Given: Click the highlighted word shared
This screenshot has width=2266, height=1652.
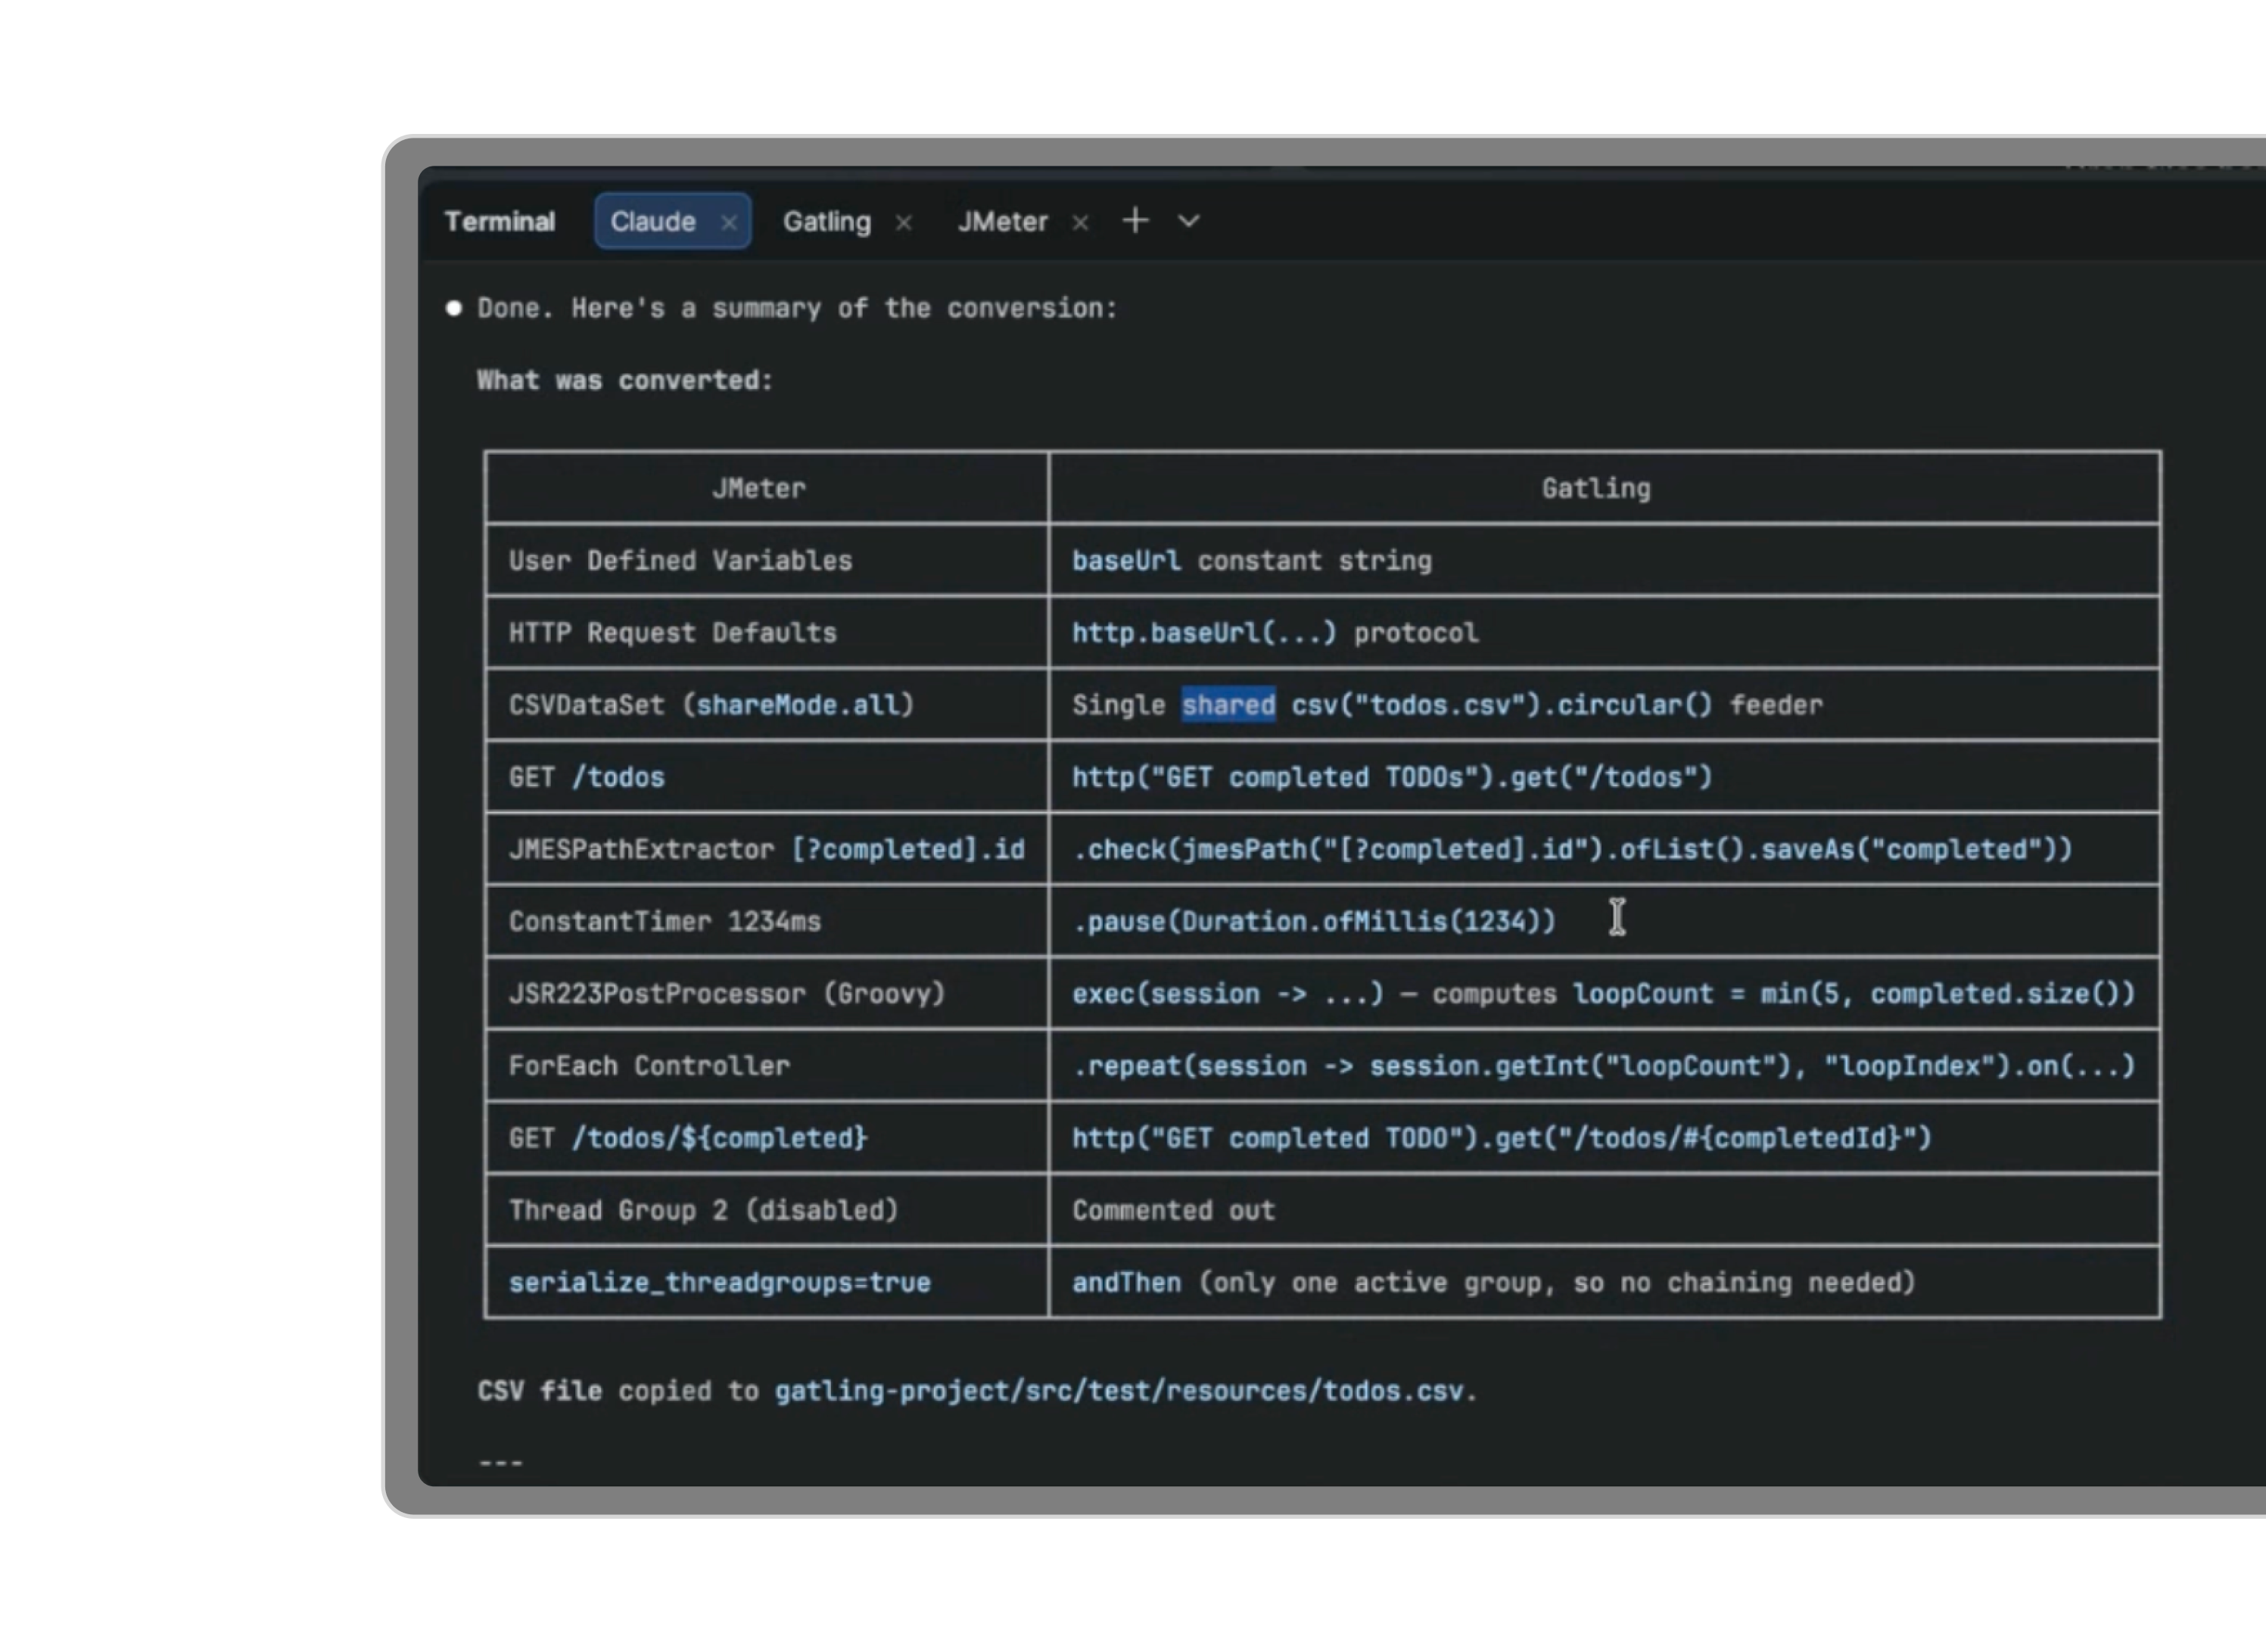Looking at the screenshot, I should point(1228,705).
